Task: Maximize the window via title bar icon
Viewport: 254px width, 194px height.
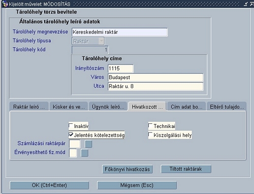Action: [x=252, y=4]
